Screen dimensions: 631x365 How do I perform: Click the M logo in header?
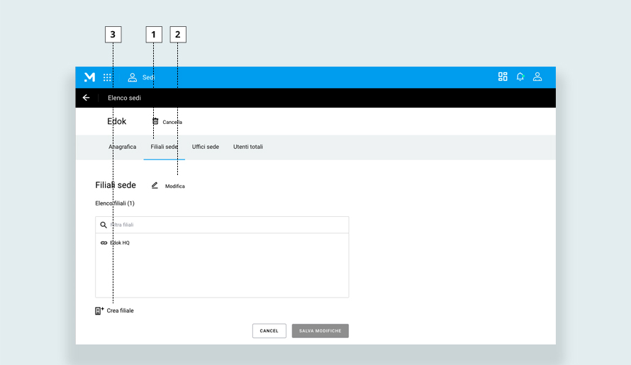[89, 77]
